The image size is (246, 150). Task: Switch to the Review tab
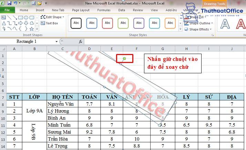point(138,10)
